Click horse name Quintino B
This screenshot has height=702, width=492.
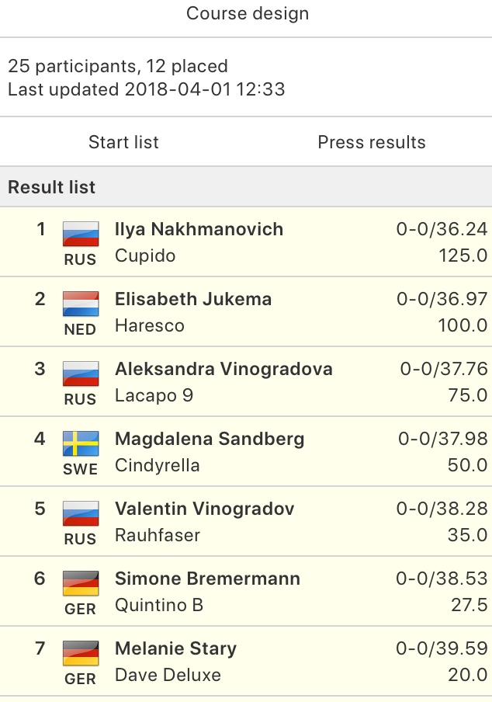(159, 605)
